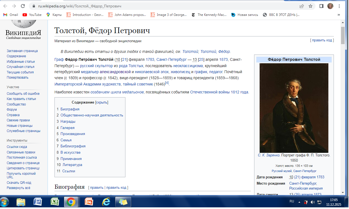This screenshot has height=209, width=349.
Task: Toggle the browser side panel icon
Action: (321, 6)
